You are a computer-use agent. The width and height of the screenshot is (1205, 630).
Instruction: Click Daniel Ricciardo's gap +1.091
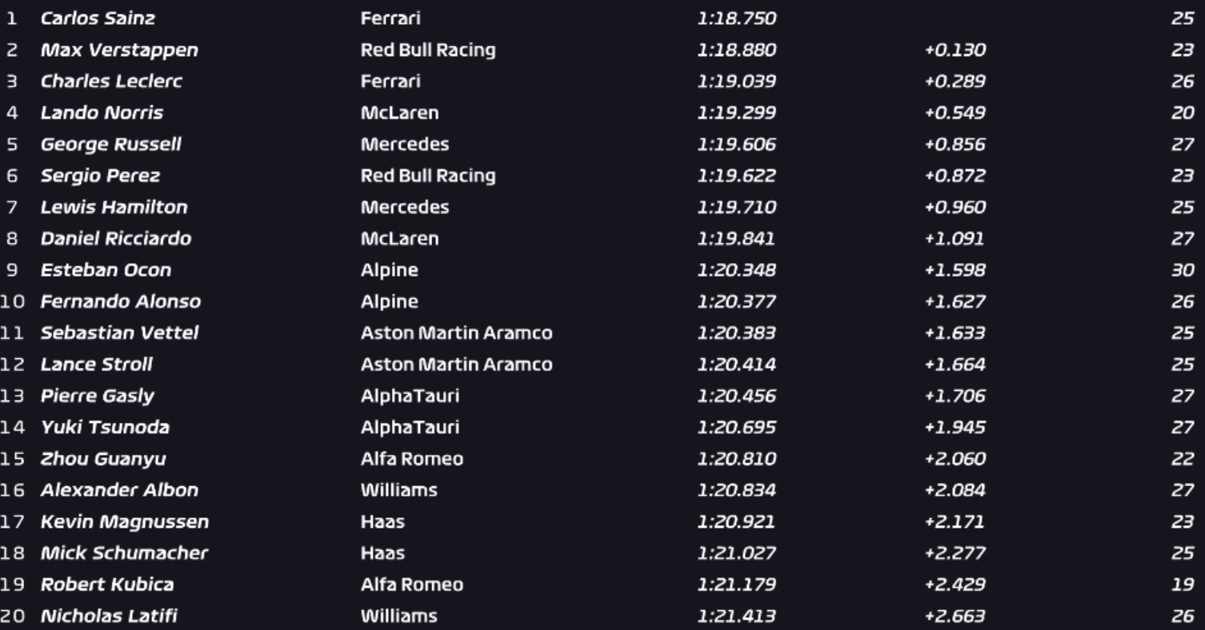click(955, 238)
